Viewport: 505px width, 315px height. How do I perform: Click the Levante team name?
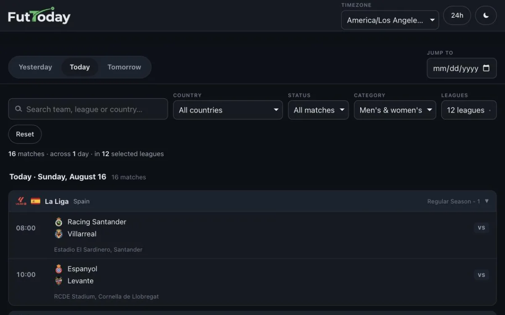(x=81, y=281)
